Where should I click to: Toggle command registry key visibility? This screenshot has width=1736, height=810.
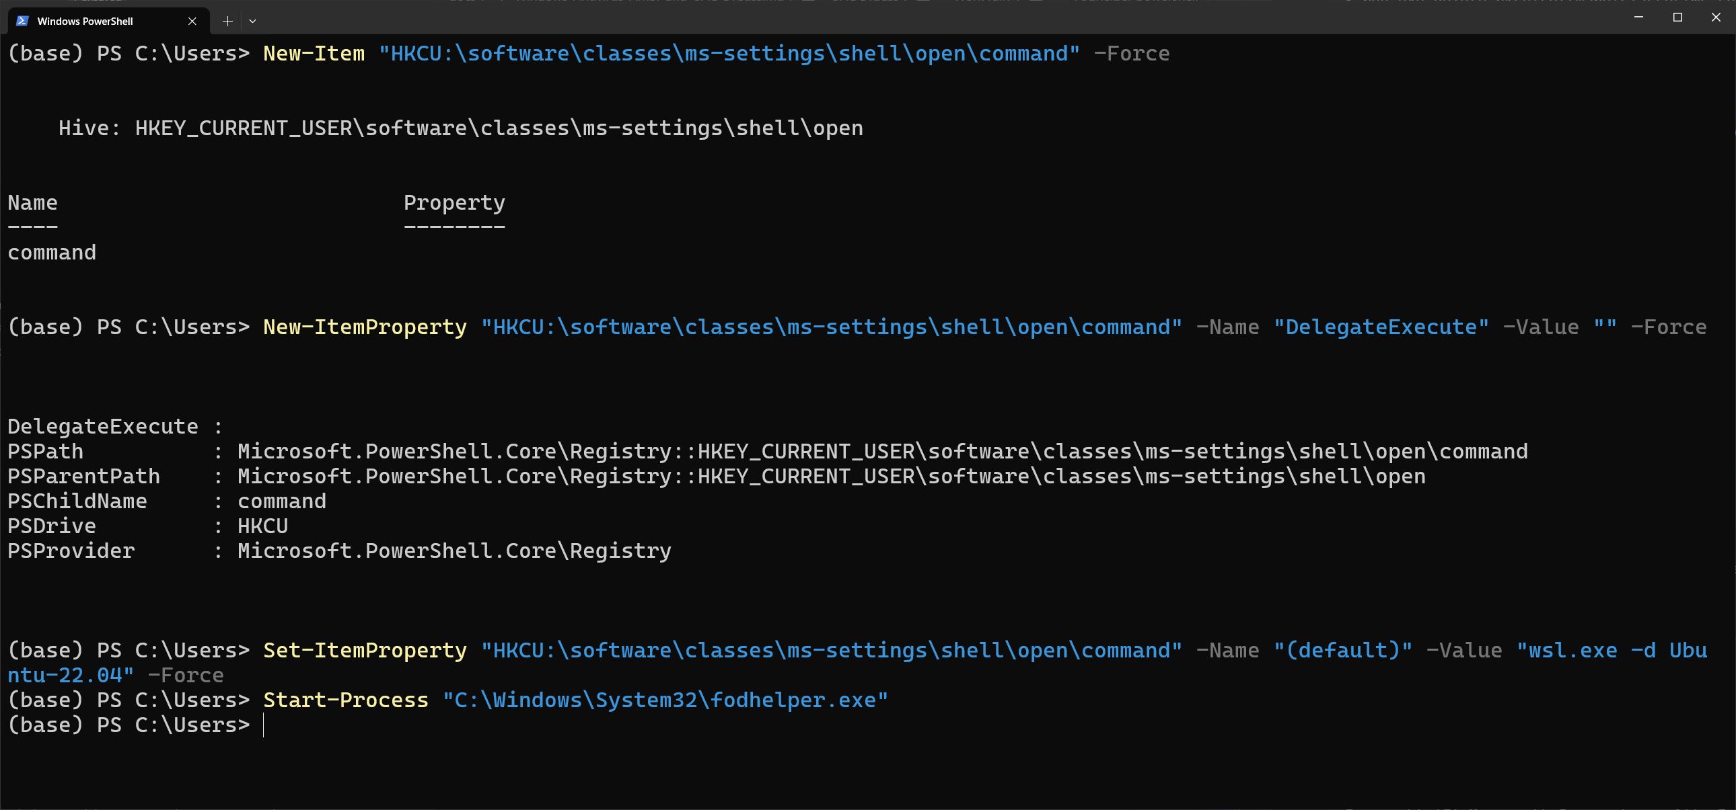point(50,251)
